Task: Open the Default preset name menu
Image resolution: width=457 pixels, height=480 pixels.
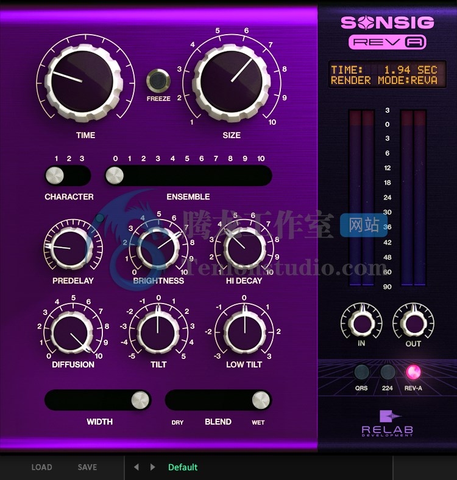Action: click(183, 467)
